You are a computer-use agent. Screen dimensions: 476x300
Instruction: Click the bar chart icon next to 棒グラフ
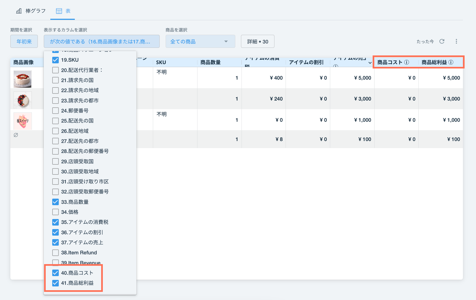(18, 11)
